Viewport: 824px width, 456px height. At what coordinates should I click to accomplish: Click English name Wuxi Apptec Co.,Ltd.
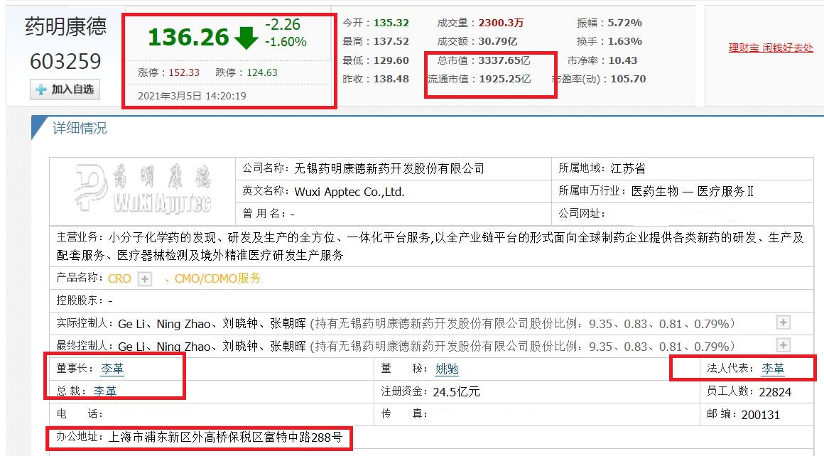(349, 192)
